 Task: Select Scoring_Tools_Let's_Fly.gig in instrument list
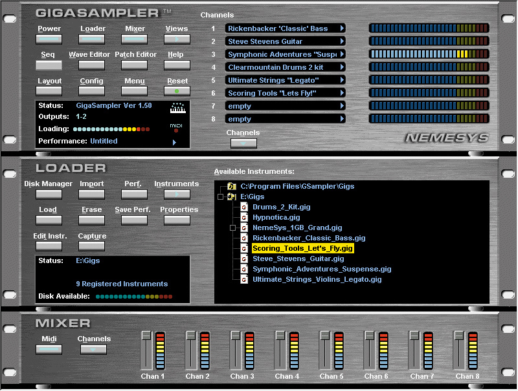pos(302,248)
